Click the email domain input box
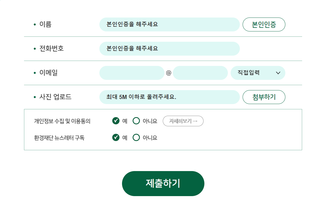325x200 pixels. pos(200,73)
